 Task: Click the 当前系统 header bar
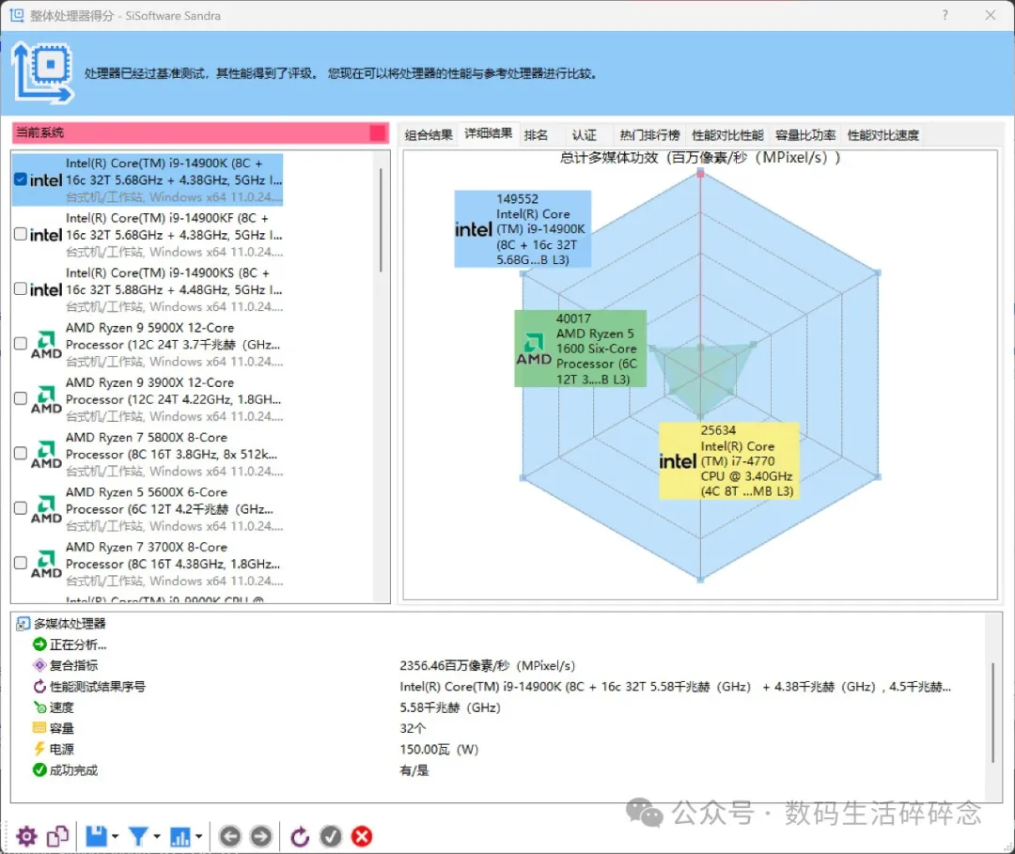[x=199, y=132]
